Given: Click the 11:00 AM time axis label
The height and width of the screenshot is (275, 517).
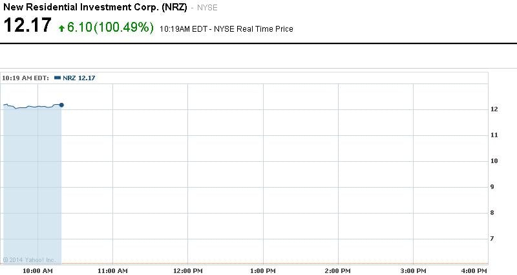Looking at the screenshot, I should [x=113, y=270].
